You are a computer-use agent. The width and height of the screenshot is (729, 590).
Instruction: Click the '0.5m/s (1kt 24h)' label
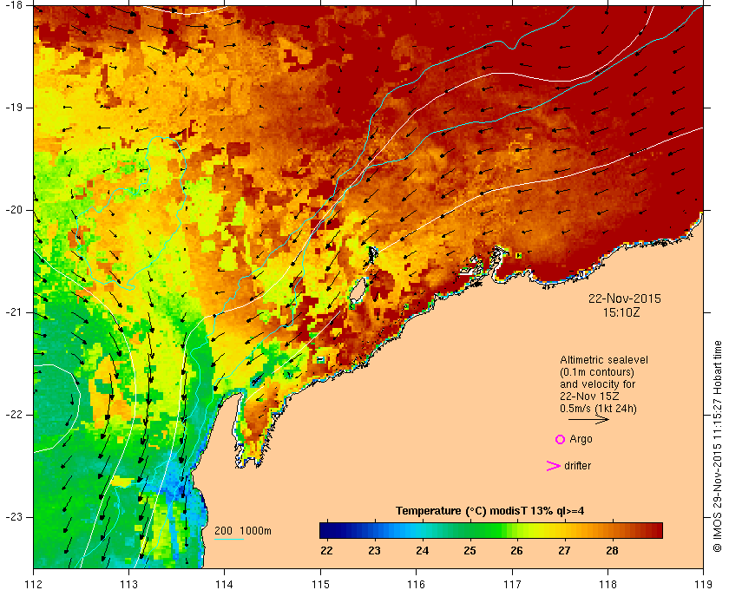click(598, 408)
